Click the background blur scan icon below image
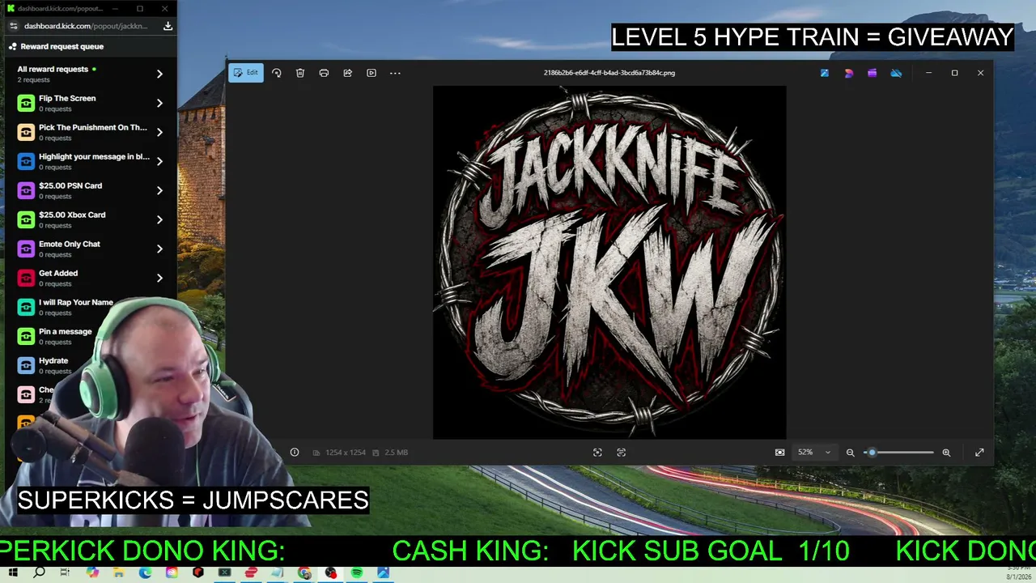This screenshot has width=1036, height=583. pos(597,453)
